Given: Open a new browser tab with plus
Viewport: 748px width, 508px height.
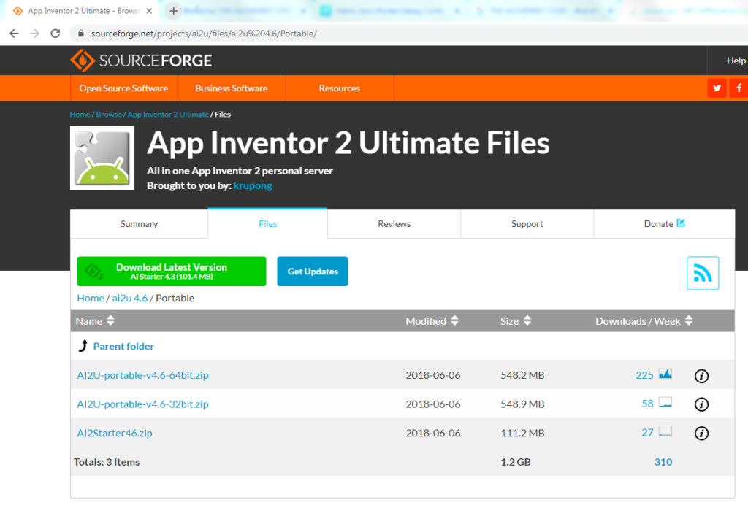Looking at the screenshot, I should tap(174, 10).
